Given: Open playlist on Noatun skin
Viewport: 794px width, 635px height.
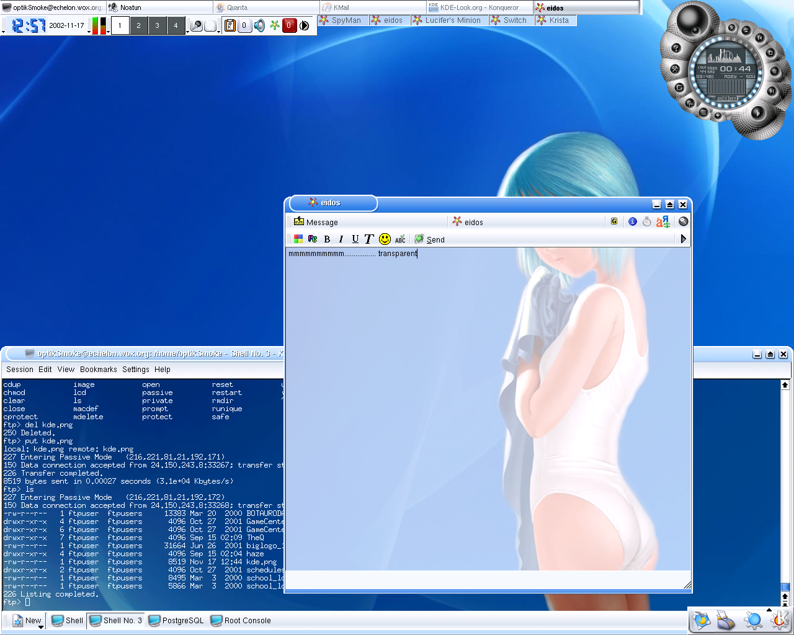Looking at the screenshot, I should pyautogui.click(x=703, y=112).
